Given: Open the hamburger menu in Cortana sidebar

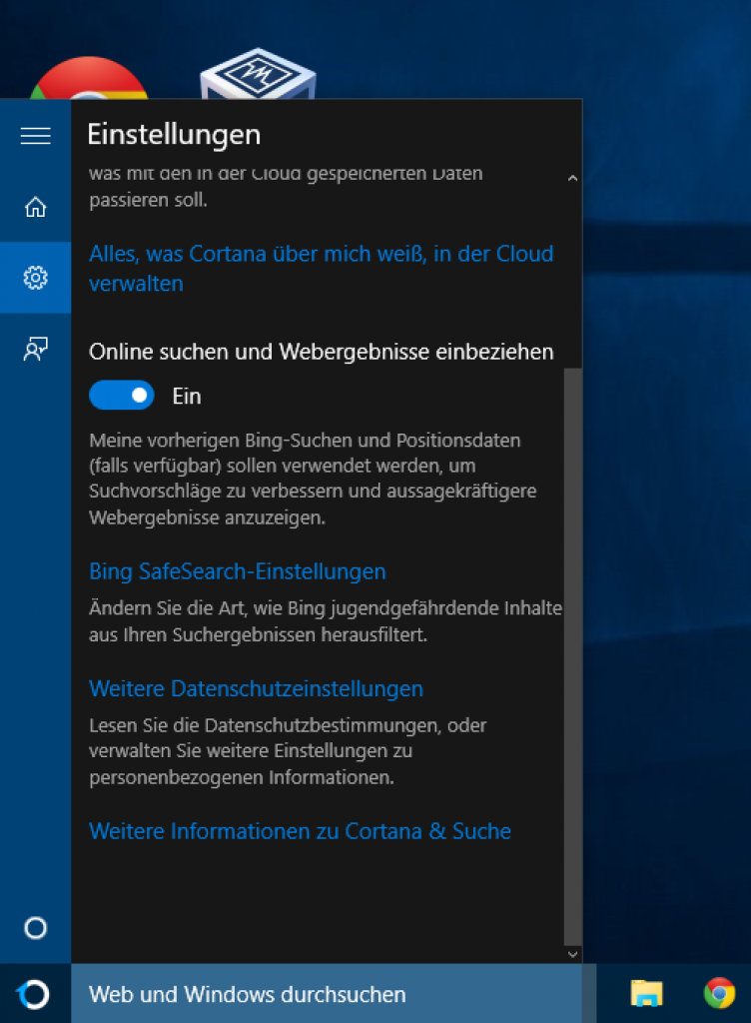Looking at the screenshot, I should 35,135.
